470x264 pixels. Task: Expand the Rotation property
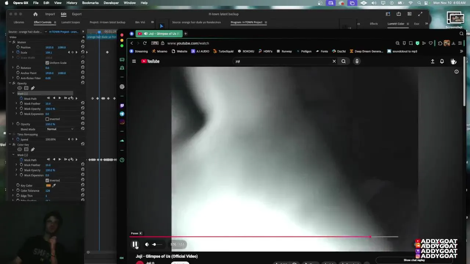coord(13,68)
